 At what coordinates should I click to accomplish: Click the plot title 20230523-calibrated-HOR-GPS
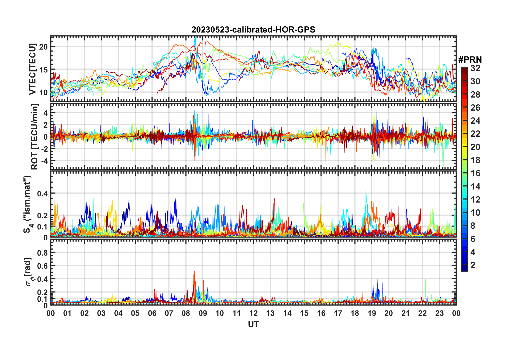coord(253,30)
